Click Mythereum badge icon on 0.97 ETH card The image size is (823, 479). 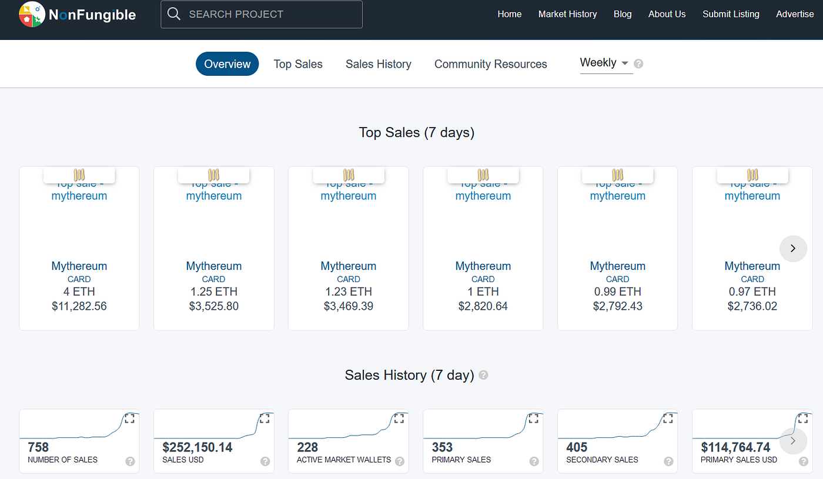pos(752,175)
